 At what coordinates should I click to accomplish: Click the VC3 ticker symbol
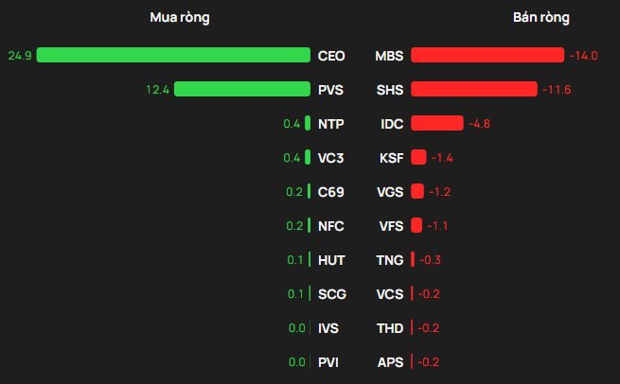pos(331,158)
